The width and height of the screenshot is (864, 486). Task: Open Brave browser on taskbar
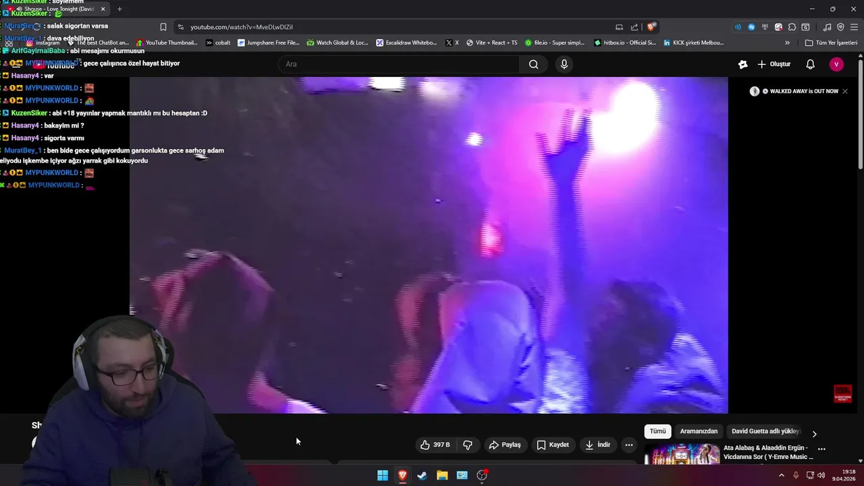[402, 475]
